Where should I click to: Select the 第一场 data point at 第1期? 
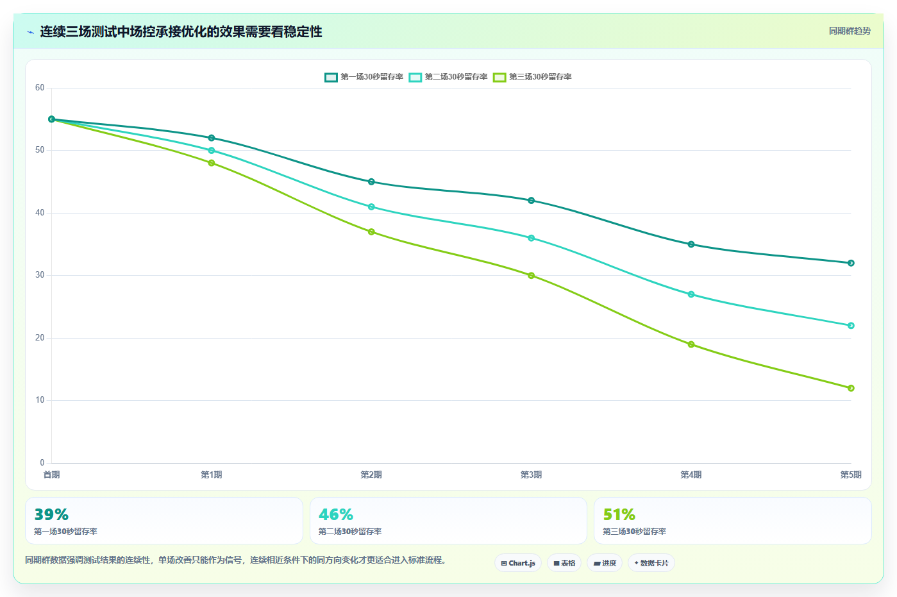[212, 138]
